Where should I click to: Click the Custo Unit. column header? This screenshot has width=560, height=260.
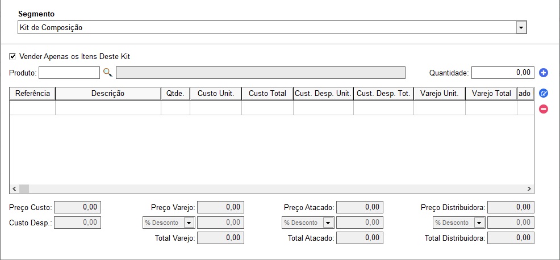pyautogui.click(x=216, y=94)
